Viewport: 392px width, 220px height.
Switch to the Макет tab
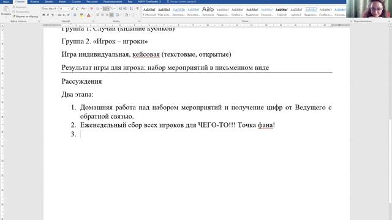point(62,1)
